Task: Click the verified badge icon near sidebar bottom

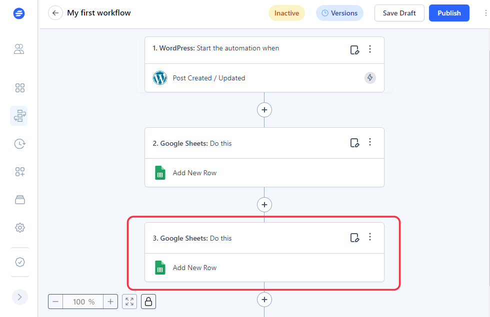Action: click(x=20, y=262)
